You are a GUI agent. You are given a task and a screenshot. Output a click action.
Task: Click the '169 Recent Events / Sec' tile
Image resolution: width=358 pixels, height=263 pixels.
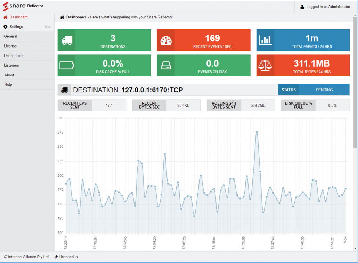tap(204, 40)
